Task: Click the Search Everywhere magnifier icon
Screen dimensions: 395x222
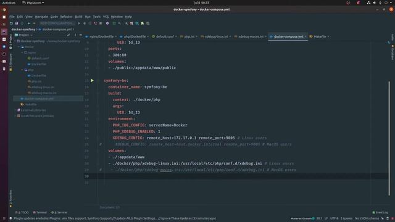Action: point(119,23)
